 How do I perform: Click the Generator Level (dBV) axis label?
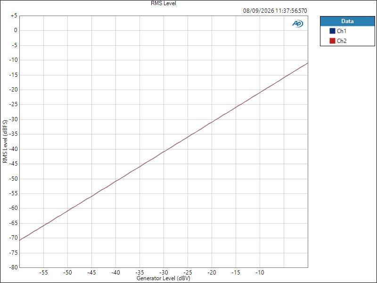(x=164, y=278)
